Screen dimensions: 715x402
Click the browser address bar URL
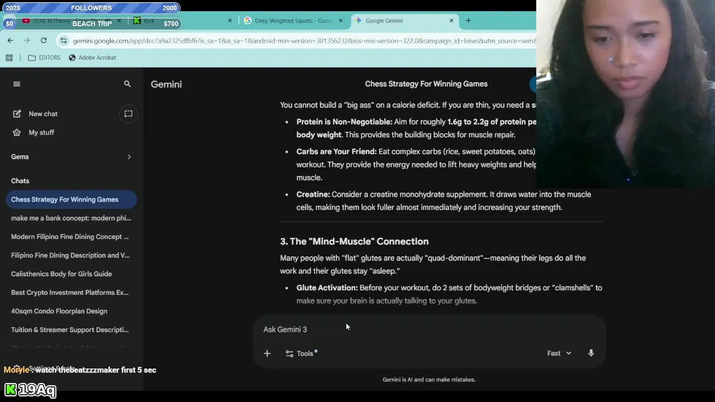(x=304, y=41)
